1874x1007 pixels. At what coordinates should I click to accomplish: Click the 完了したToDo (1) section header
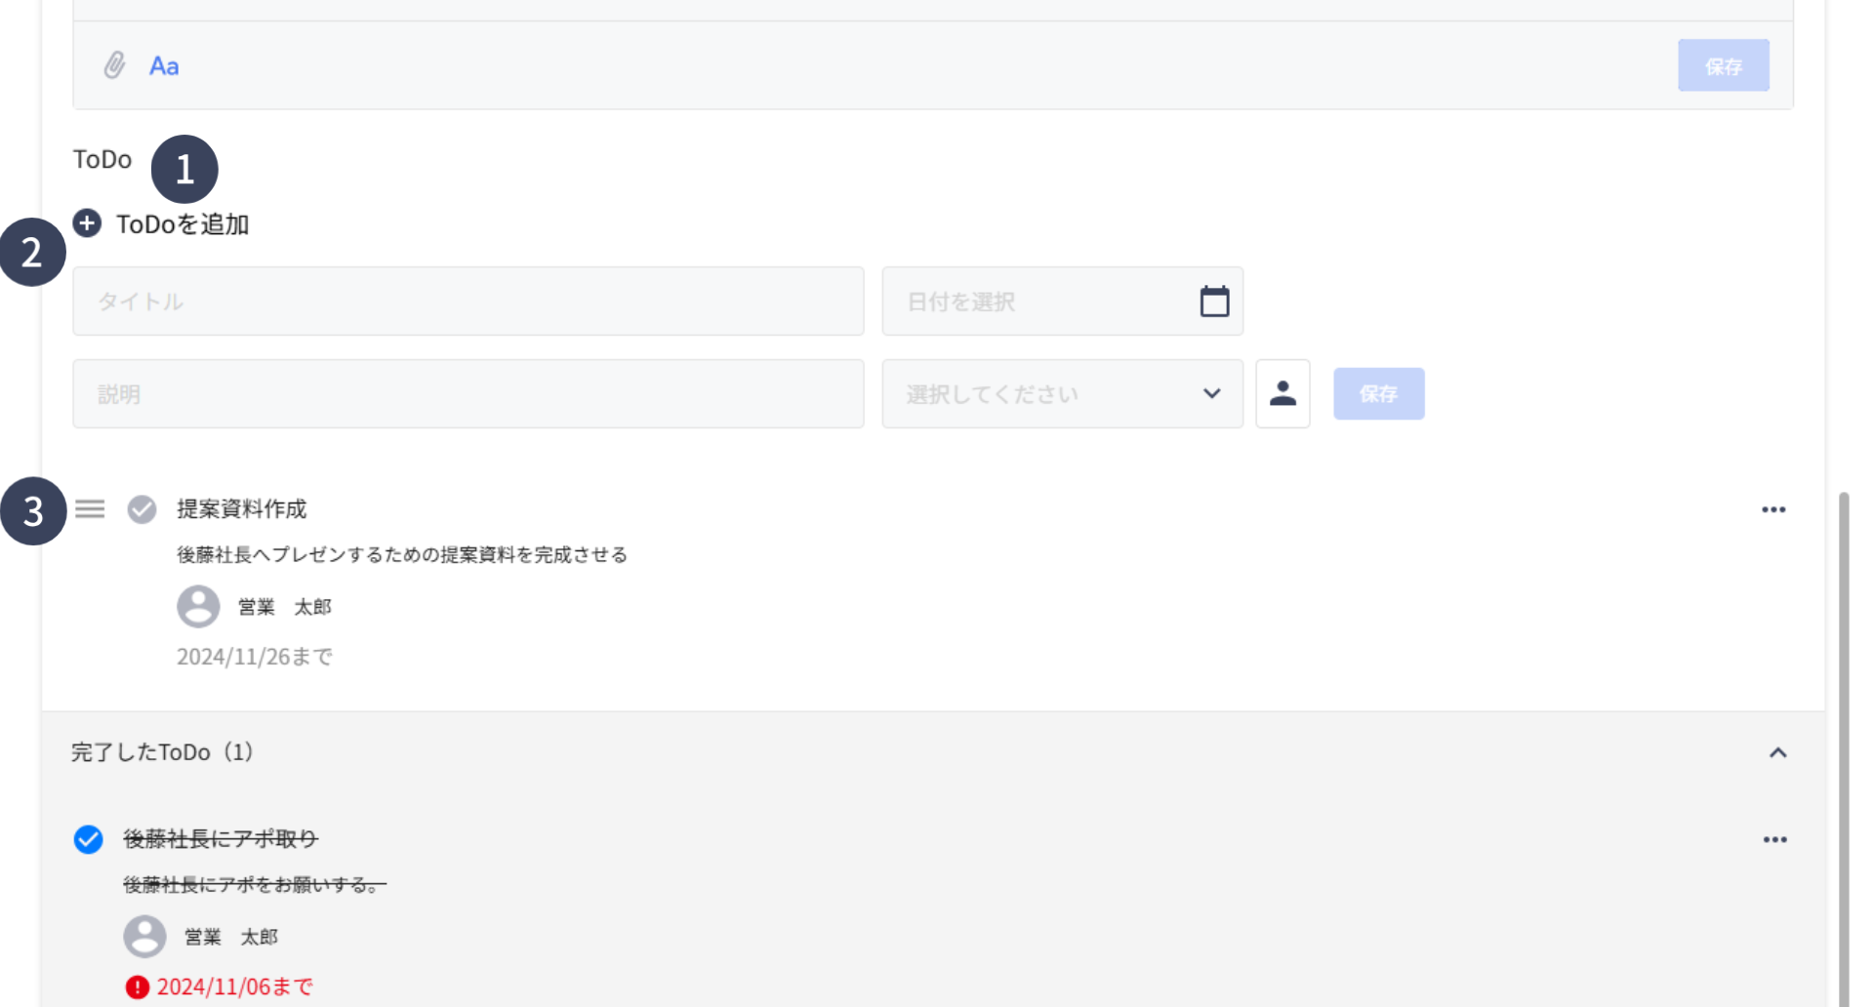pos(162,752)
